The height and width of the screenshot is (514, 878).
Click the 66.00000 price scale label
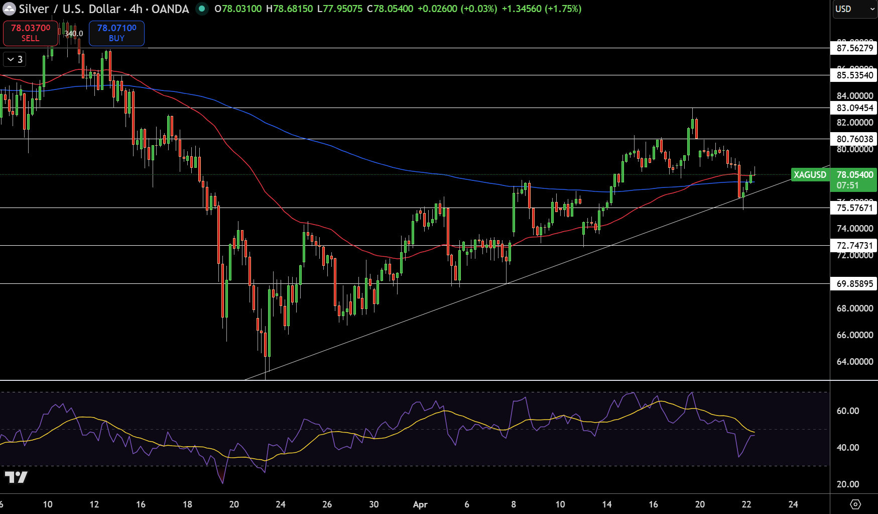click(854, 335)
